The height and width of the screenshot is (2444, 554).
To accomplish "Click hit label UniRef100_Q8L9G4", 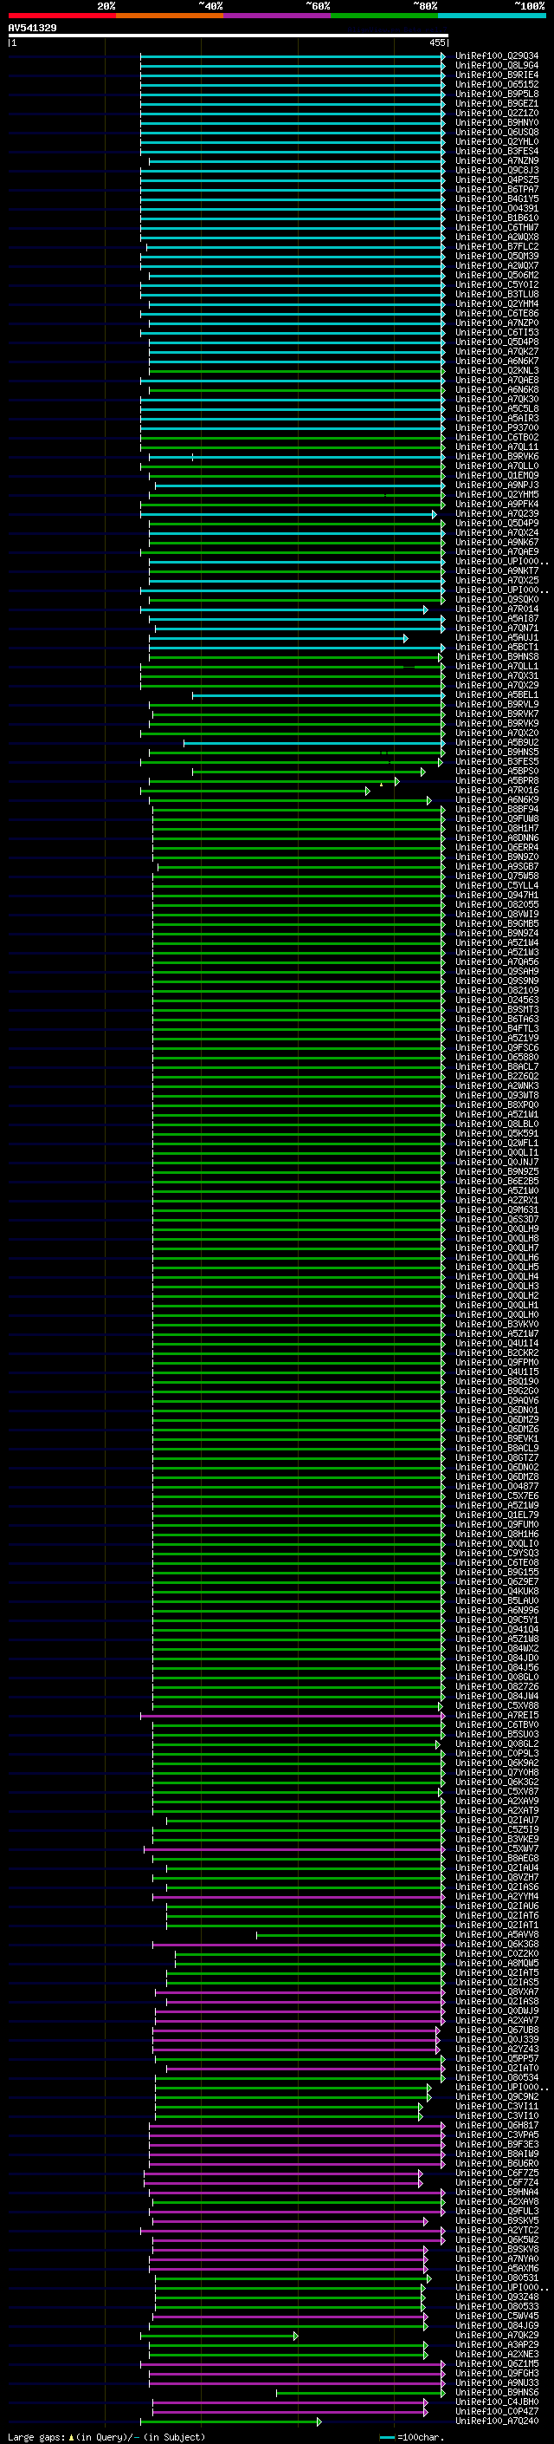I will click(496, 66).
